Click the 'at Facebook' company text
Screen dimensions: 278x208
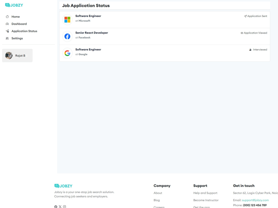click(x=83, y=37)
